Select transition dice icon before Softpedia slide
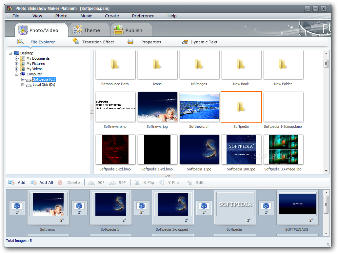The image size is (338, 254). click(x=204, y=206)
